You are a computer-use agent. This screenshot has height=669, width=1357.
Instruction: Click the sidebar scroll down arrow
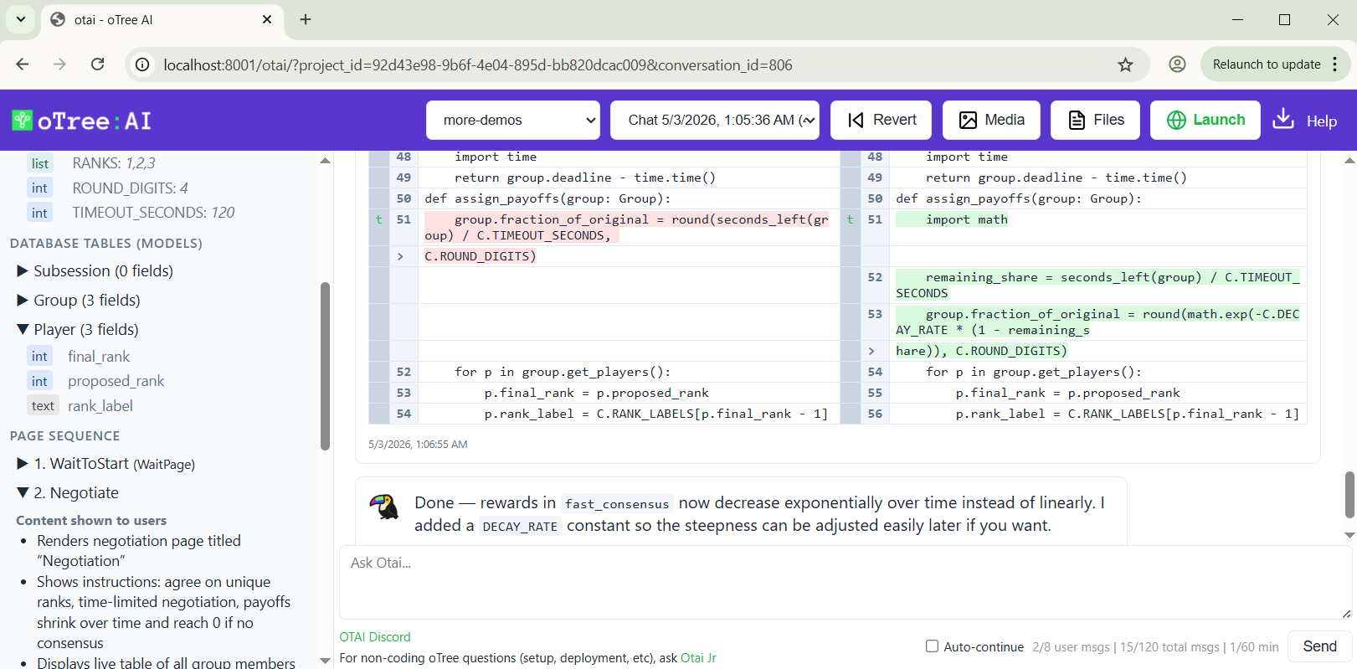326,661
